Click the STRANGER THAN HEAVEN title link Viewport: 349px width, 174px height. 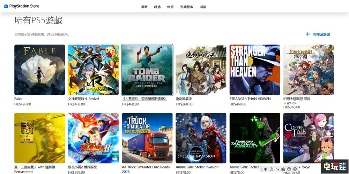coord(250,99)
